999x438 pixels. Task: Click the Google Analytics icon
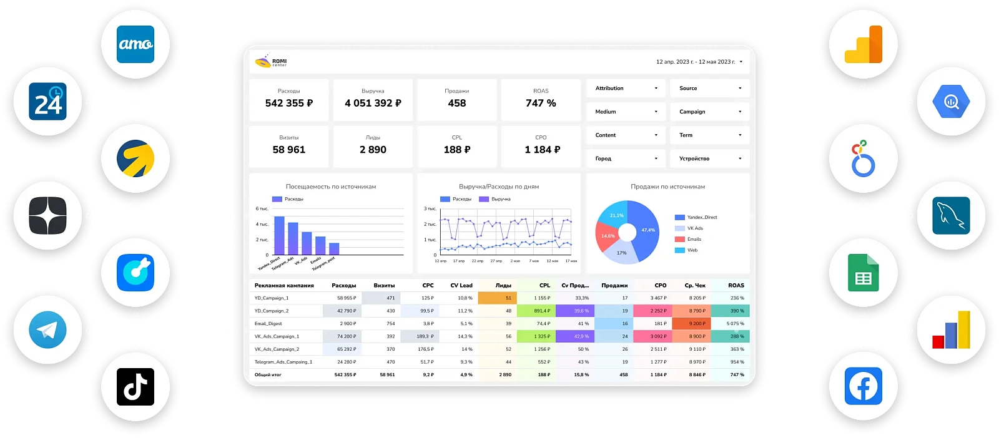[864, 44]
